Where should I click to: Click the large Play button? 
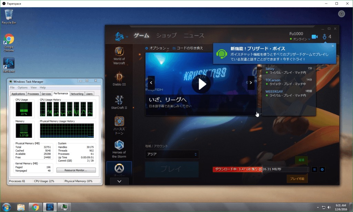[172, 169]
